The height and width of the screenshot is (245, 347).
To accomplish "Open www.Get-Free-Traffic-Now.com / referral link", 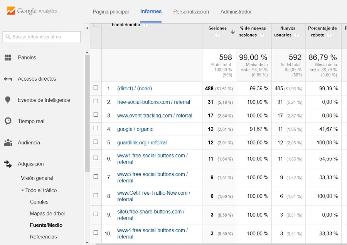I will (x=154, y=196).
